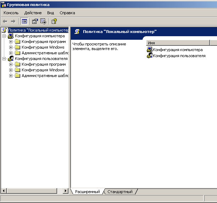Open the Вид menu
The image size is (217, 203).
click(x=50, y=13)
